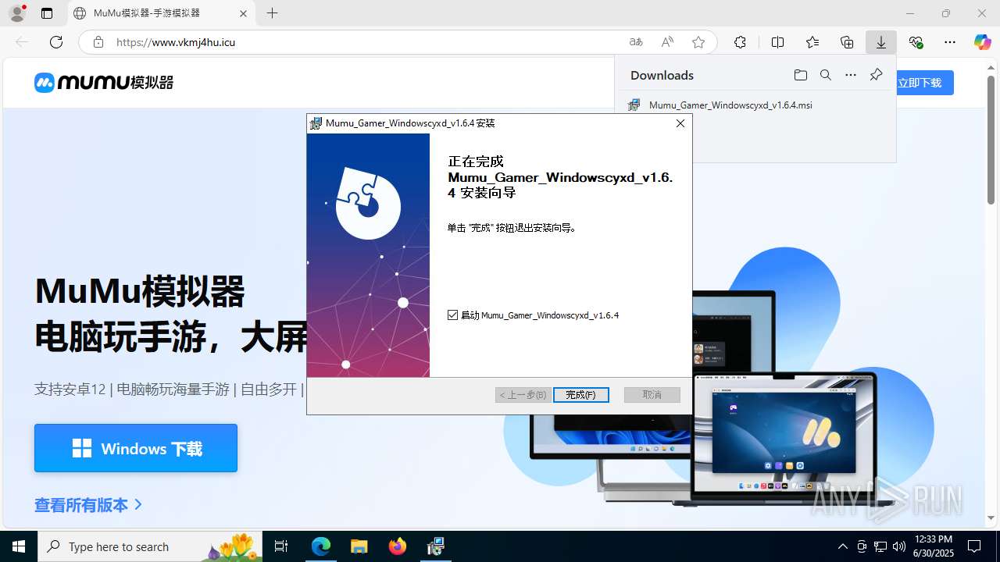Click the Edge profile avatar icon

point(16,13)
